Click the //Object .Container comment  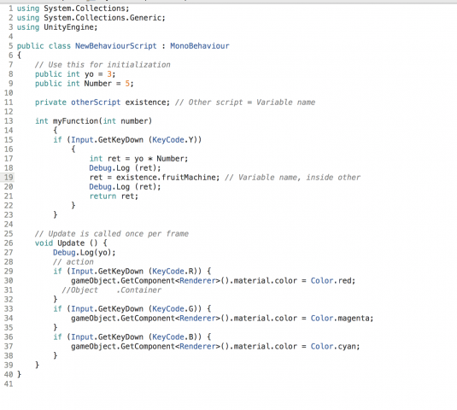pos(111,290)
